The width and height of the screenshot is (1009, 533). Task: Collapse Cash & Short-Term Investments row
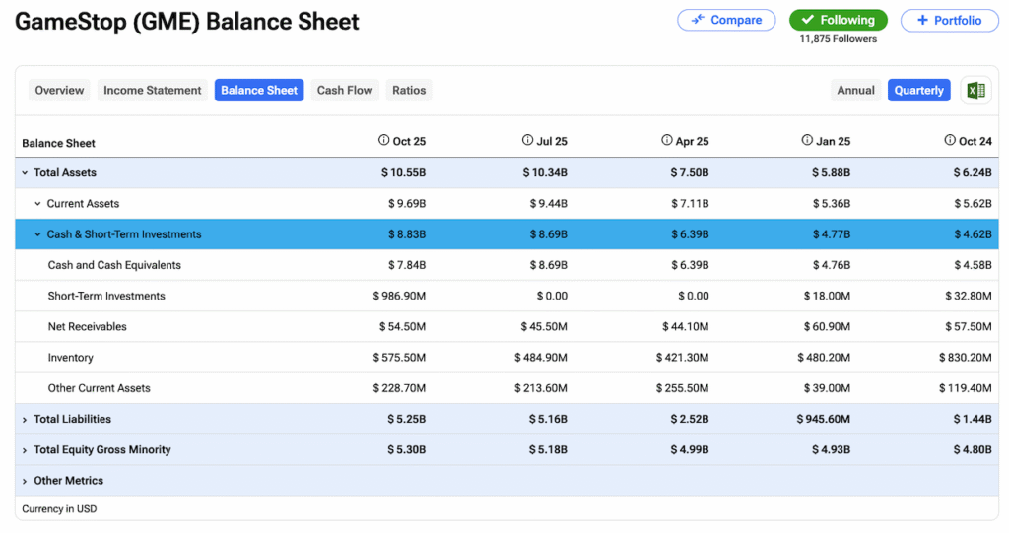coord(38,234)
